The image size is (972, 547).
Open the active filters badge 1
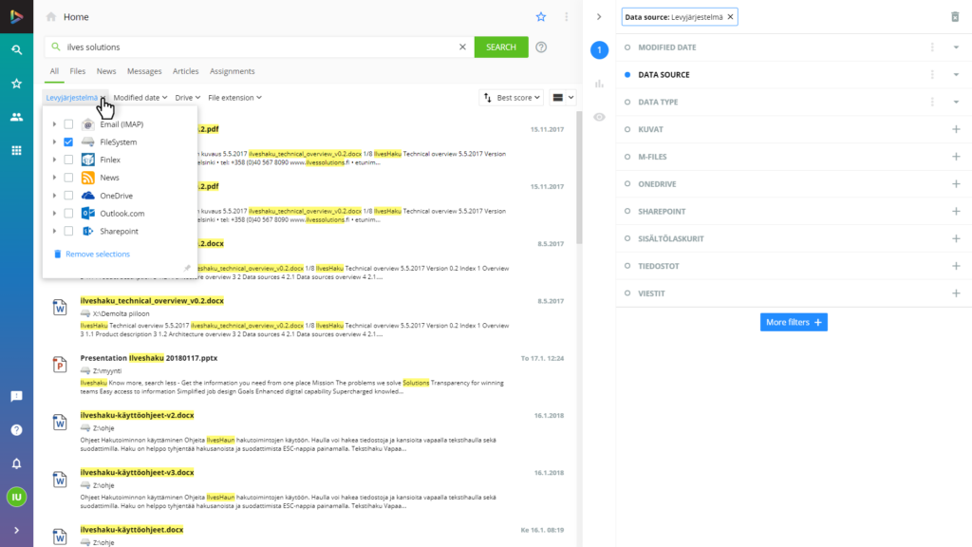click(600, 50)
